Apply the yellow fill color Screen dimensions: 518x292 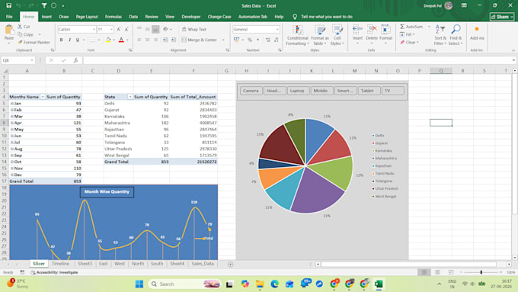pyautogui.click(x=108, y=40)
